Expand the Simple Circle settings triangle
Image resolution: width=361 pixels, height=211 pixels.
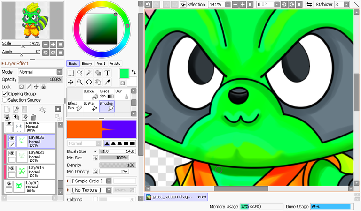(x=68, y=181)
